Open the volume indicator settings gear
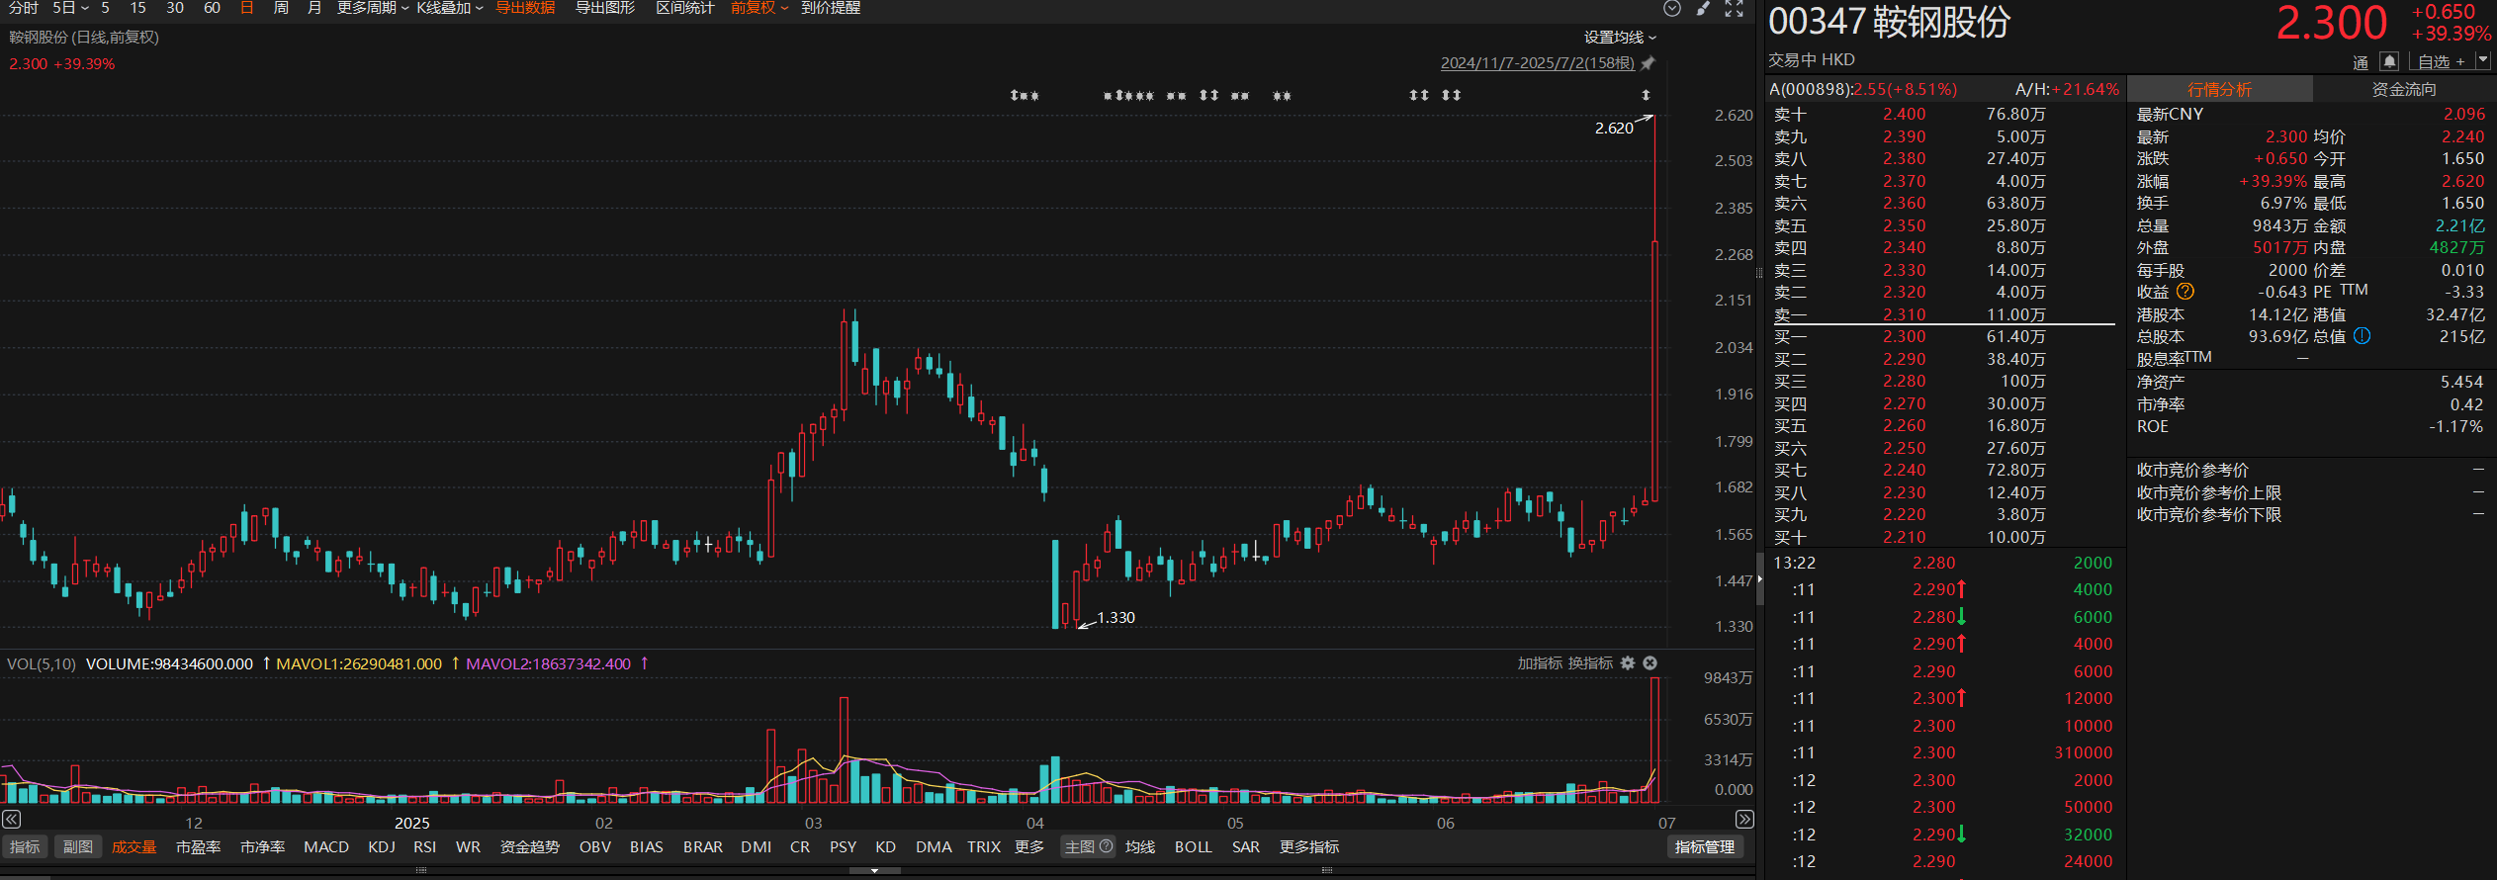This screenshot has height=880, width=2497. [1628, 663]
